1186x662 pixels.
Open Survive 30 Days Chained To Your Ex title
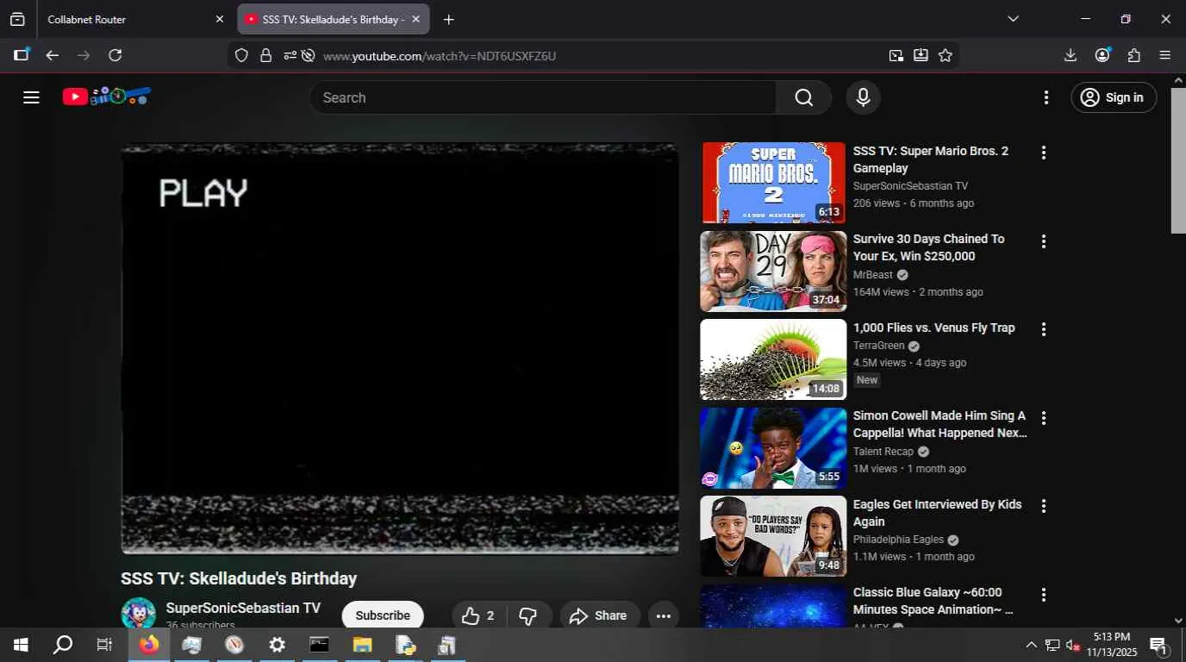pyautogui.click(x=929, y=247)
